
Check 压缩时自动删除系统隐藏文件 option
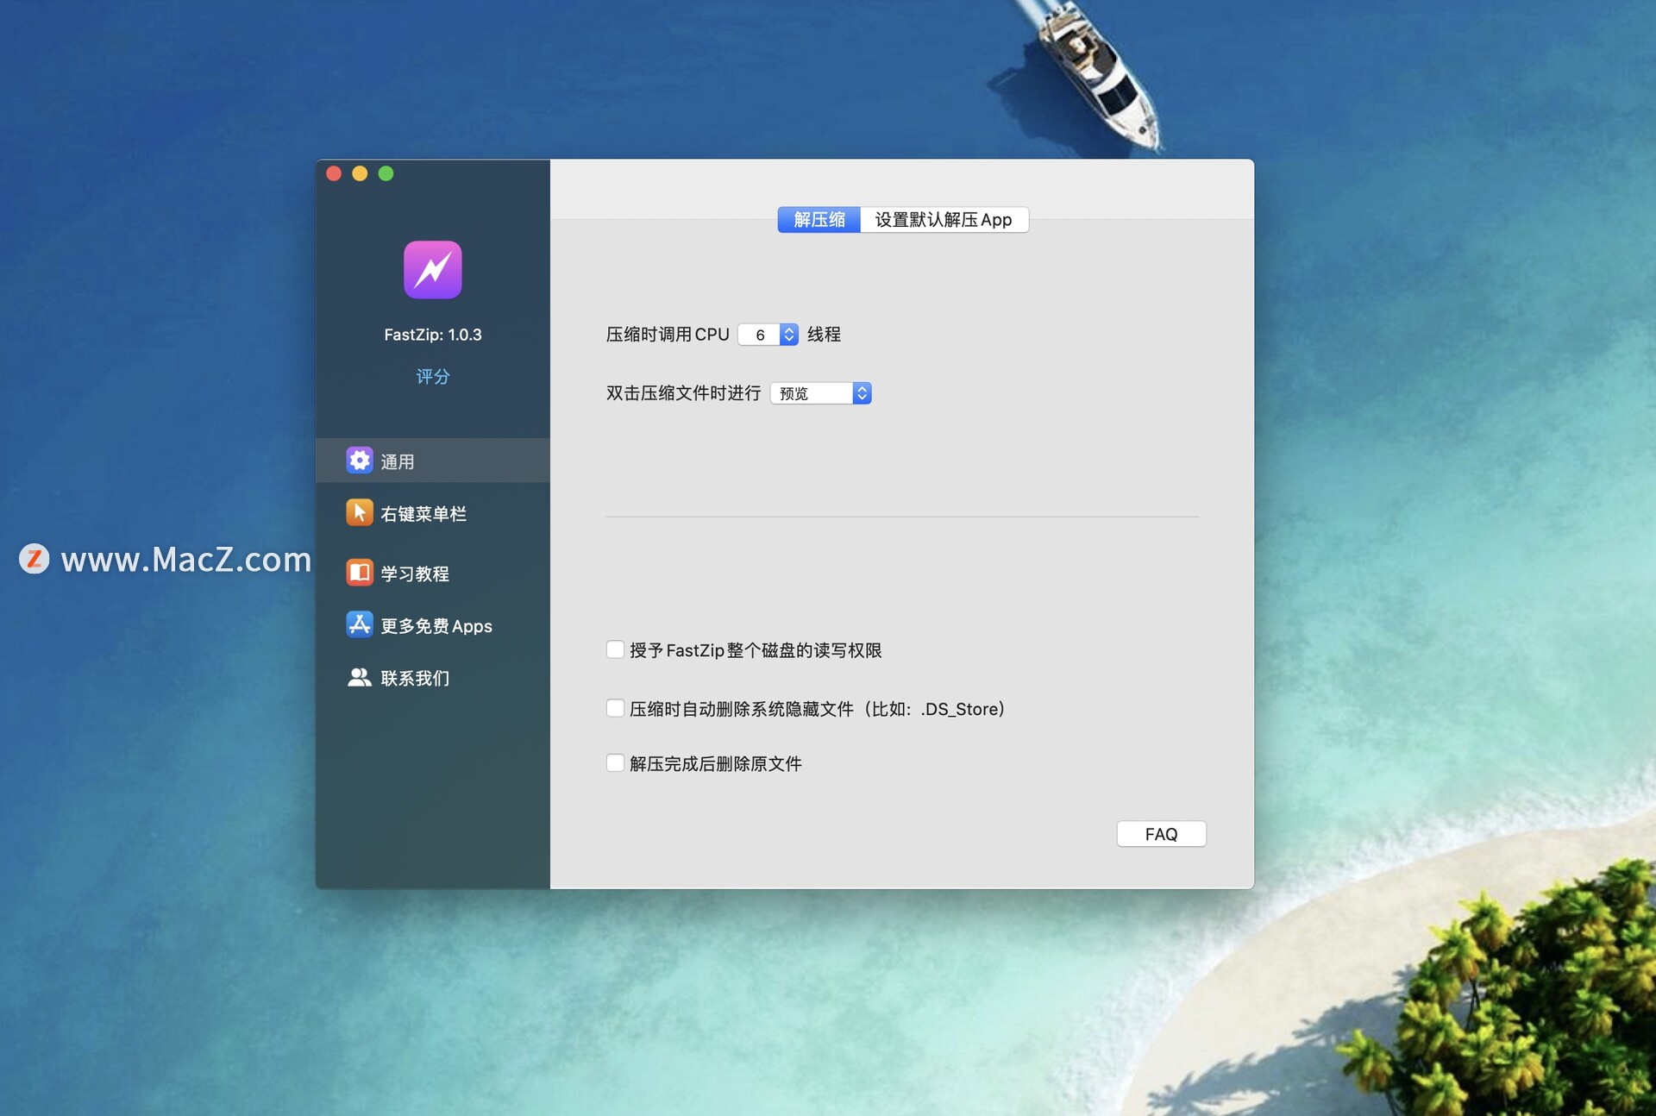pos(615,708)
